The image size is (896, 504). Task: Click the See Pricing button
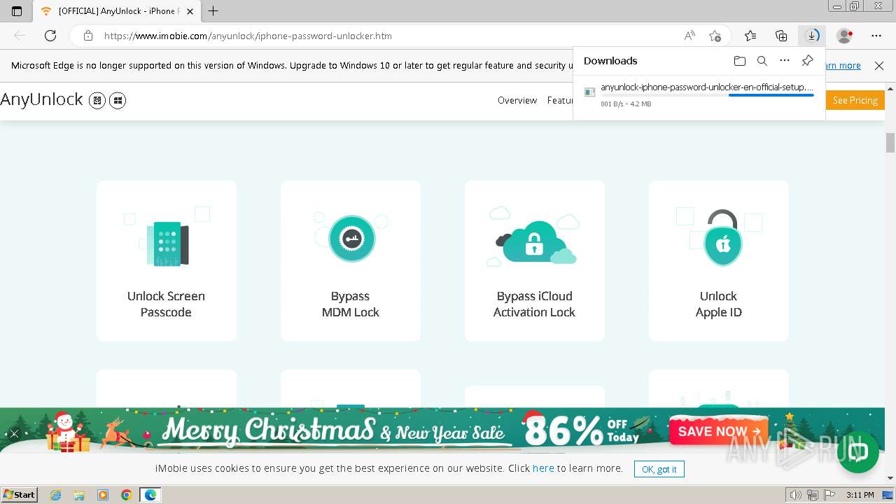tap(855, 101)
